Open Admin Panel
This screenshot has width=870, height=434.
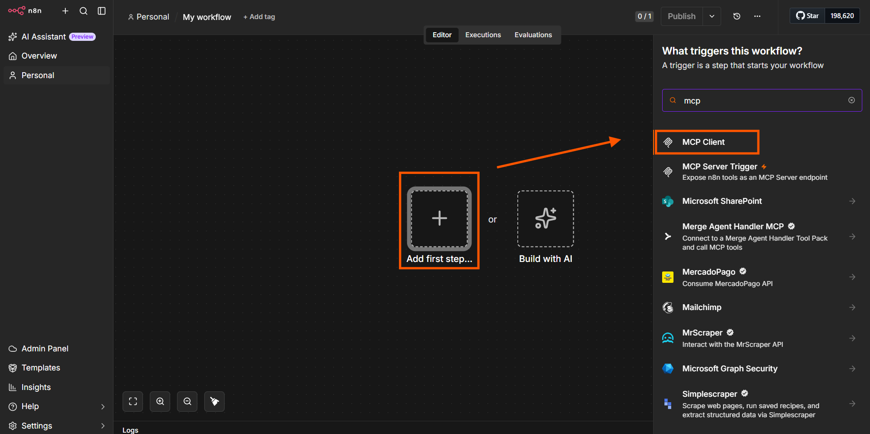pos(56,349)
